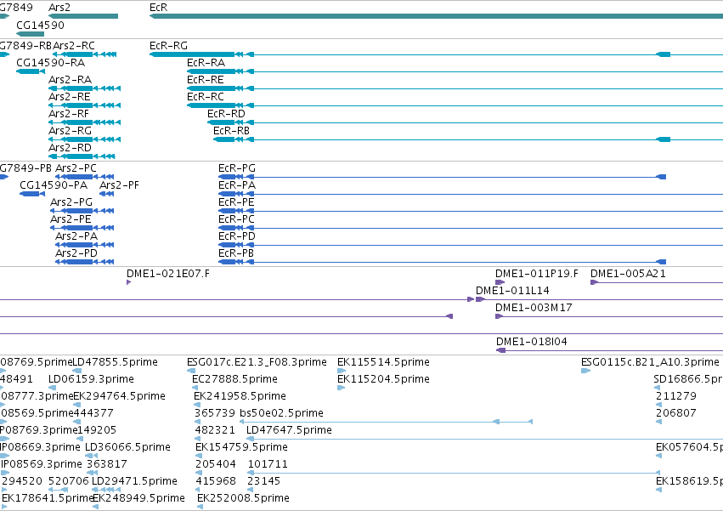Click clone DME1-011P19.F label
This screenshot has height=511, width=723.
[x=537, y=274]
